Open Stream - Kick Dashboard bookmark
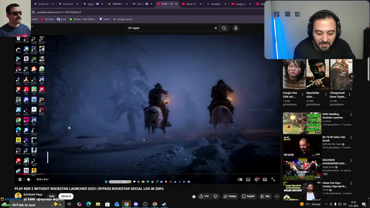 83,19
